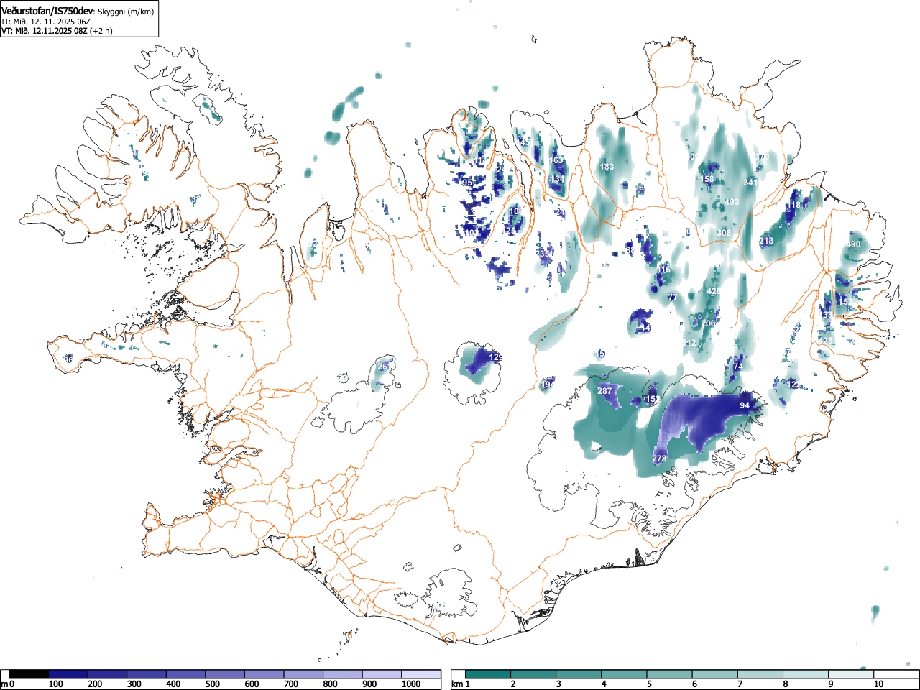The height and width of the screenshot is (690, 920).
Task: Click the '158' visibility value on the map
Action: 707,179
